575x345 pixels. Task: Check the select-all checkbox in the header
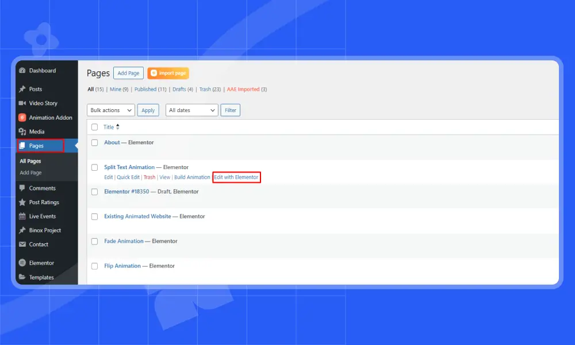(94, 127)
